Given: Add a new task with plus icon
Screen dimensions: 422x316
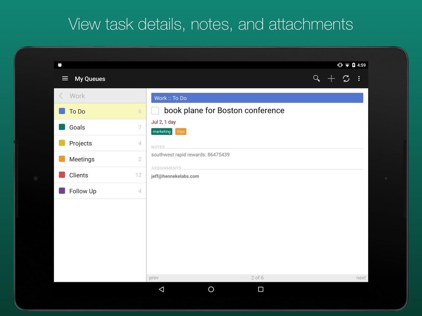Looking at the screenshot, I should point(331,79).
